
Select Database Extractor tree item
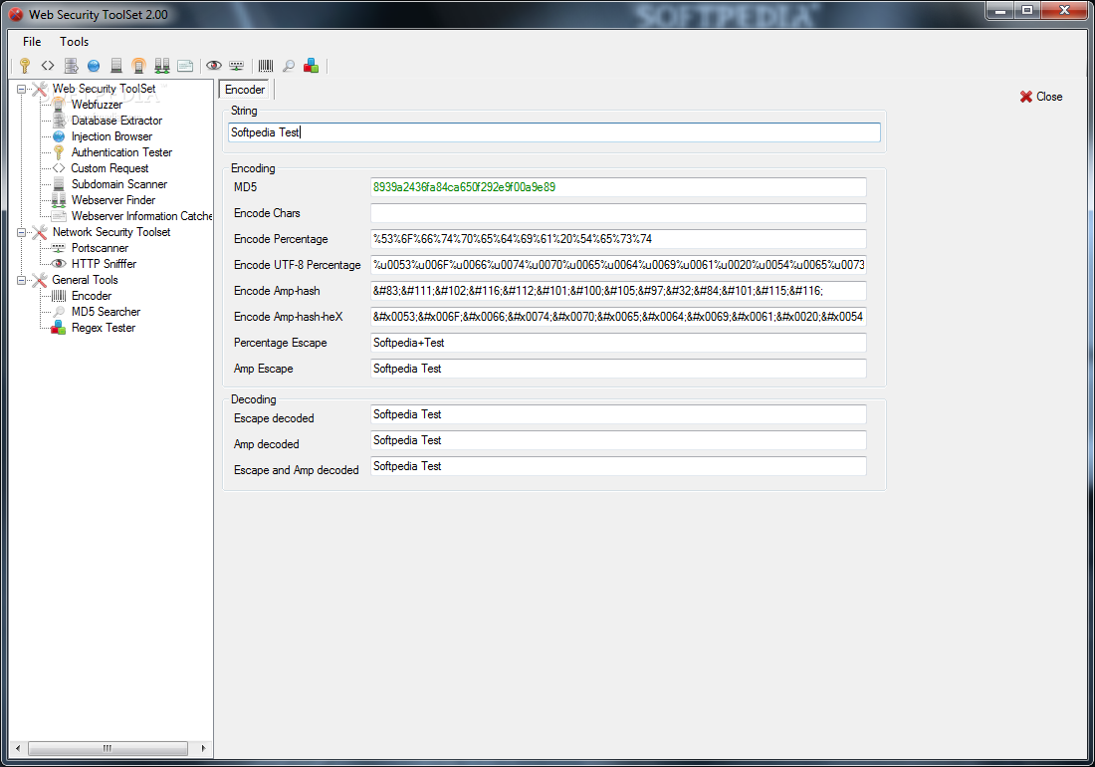(116, 121)
